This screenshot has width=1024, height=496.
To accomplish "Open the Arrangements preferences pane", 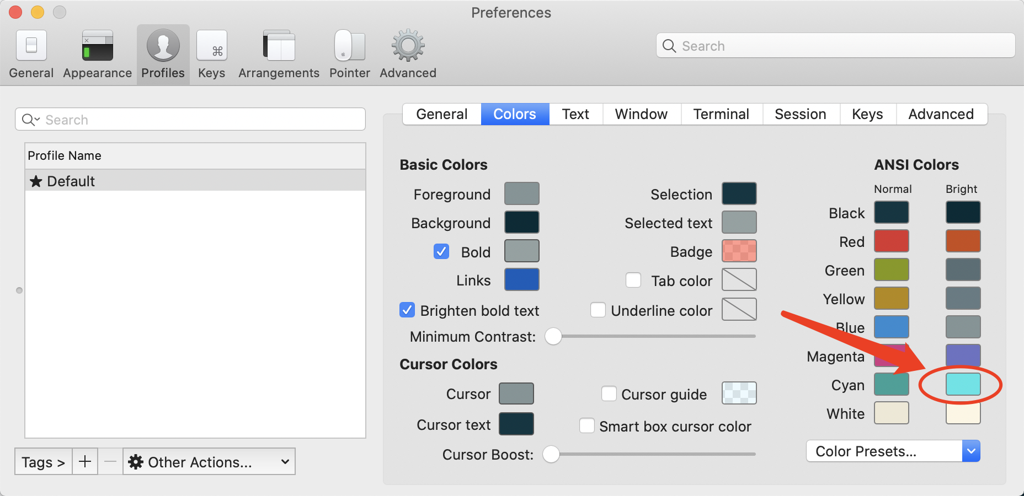I will [x=278, y=53].
